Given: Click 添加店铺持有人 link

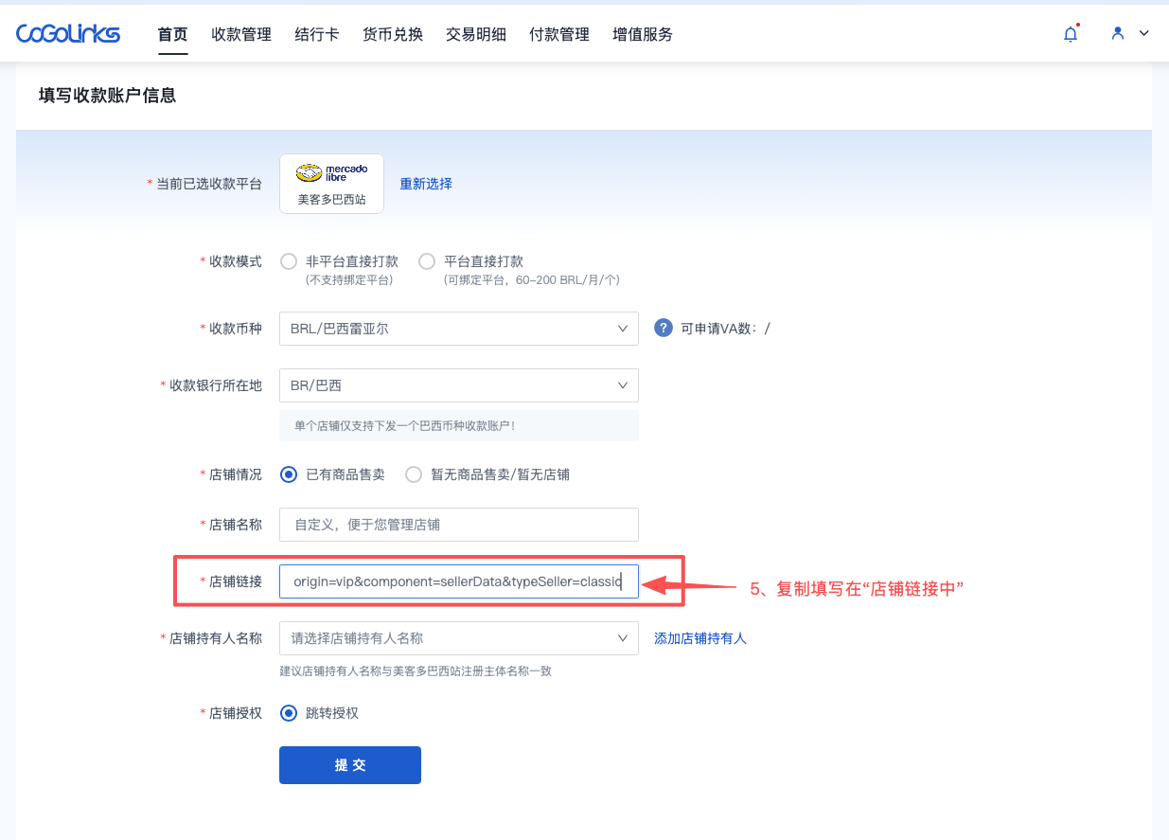Looking at the screenshot, I should pos(700,638).
